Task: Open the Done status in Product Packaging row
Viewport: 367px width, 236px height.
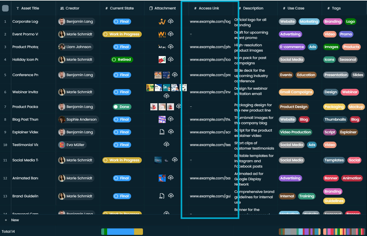Action: pos(122,107)
